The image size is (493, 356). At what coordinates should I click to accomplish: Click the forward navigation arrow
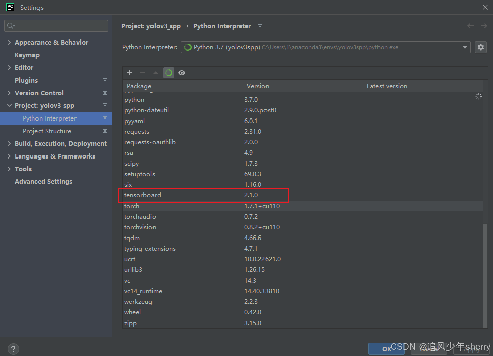tap(484, 26)
